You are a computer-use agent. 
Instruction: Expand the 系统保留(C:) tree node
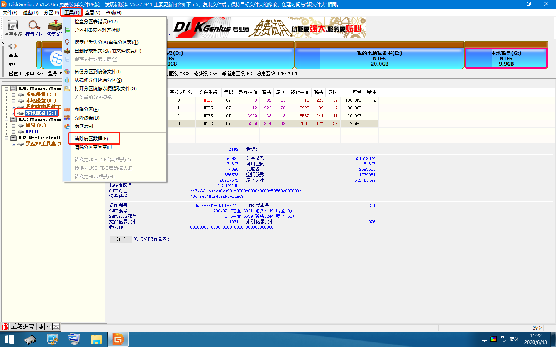pos(14,95)
